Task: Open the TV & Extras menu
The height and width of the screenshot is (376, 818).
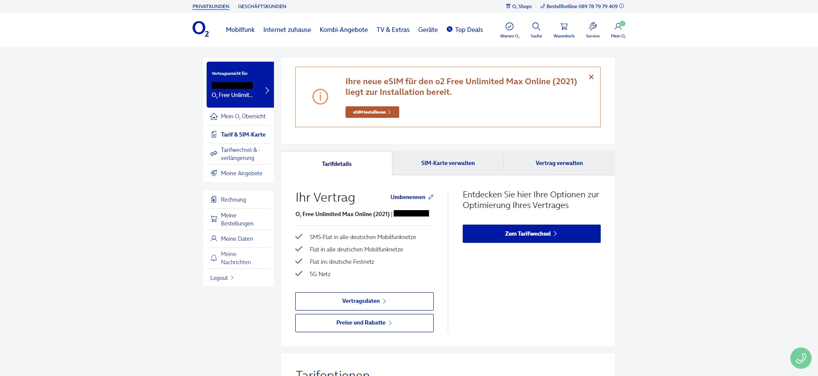Action: tap(393, 30)
